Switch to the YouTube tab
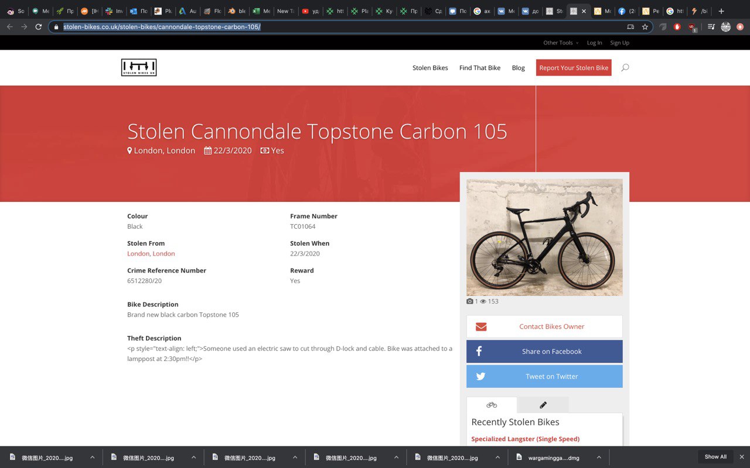750x468 pixels. pyautogui.click(x=311, y=11)
